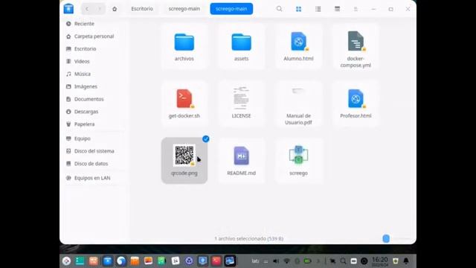
Task: Open the notifications bell icon
Action: pyautogui.click(x=406, y=261)
